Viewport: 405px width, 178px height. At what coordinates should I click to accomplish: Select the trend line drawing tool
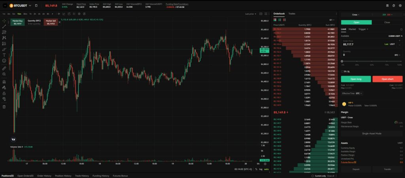pos(4,27)
